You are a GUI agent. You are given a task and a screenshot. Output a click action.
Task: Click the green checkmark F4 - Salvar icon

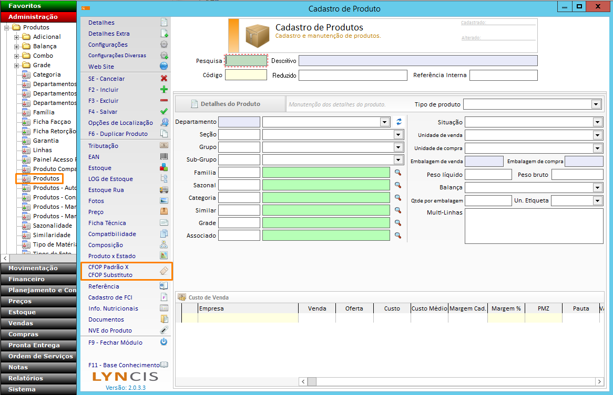164,112
